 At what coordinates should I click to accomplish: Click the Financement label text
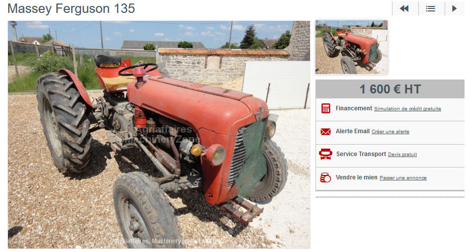click(x=354, y=108)
